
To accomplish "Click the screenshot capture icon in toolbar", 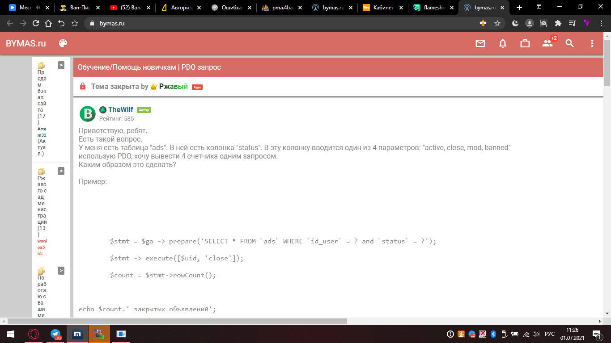I will [x=543, y=23].
